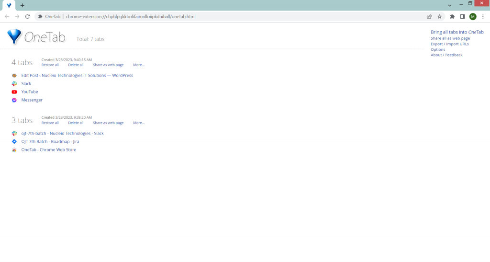Image resolution: width=490 pixels, height=262 pixels.
Task: Delete all in the 3 tabs group
Action: 76,123
